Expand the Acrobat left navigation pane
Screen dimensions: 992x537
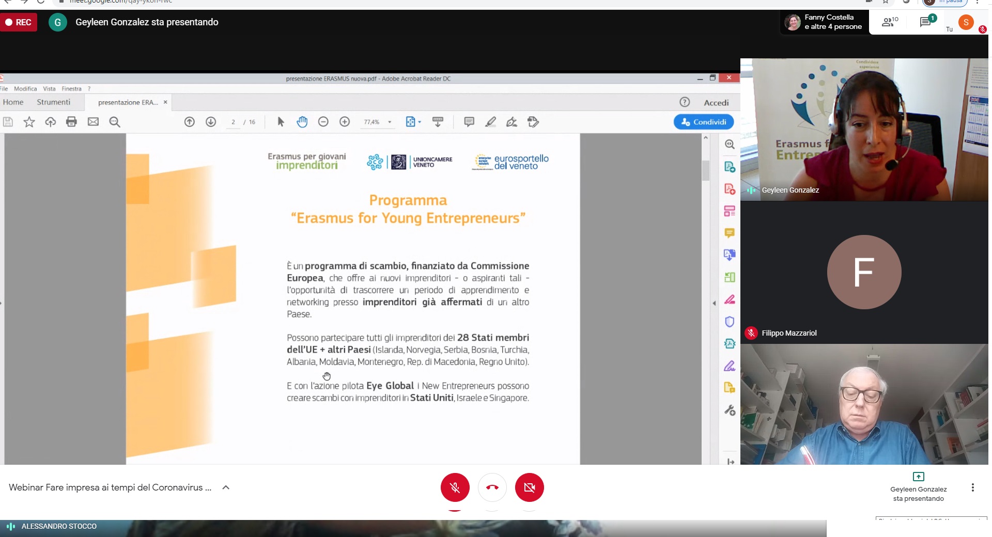2,303
